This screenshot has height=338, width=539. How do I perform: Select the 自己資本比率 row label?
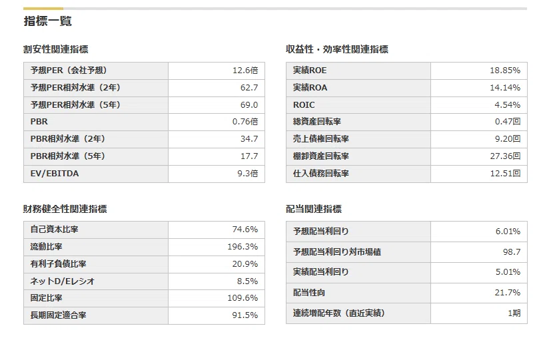(x=55, y=230)
